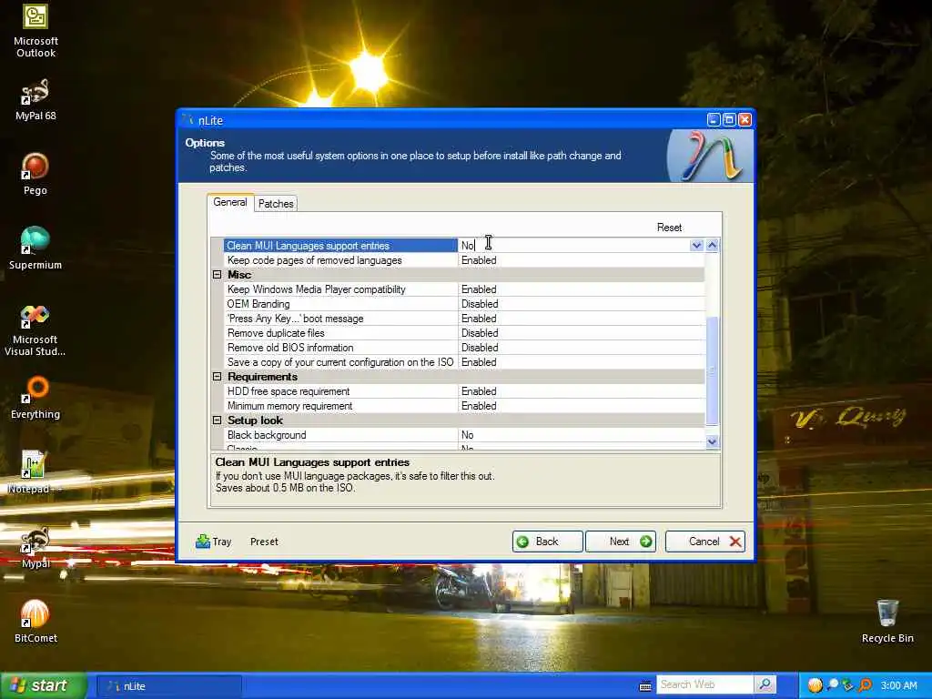This screenshot has width=932, height=699.
Task: Go Back to the previous page
Action: coord(547,542)
